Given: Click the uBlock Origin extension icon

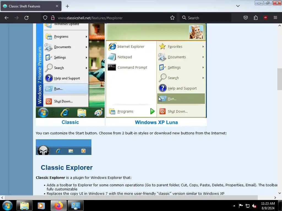Looking at the screenshot, I should tap(265, 18).
